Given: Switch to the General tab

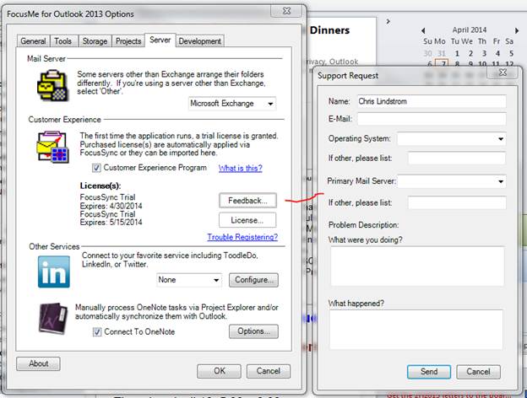Looking at the screenshot, I should click(33, 41).
